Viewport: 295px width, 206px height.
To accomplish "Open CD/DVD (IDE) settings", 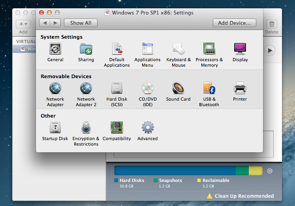I will point(147,88).
